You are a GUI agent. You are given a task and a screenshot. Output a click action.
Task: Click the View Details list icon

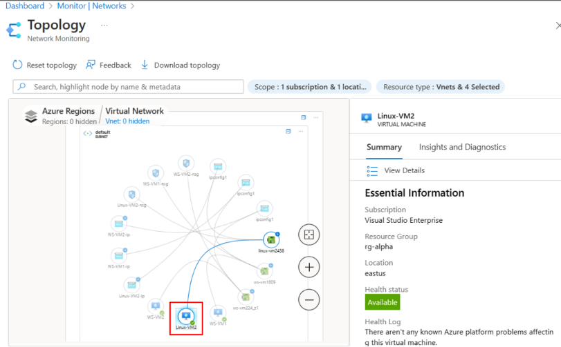pyautogui.click(x=372, y=171)
